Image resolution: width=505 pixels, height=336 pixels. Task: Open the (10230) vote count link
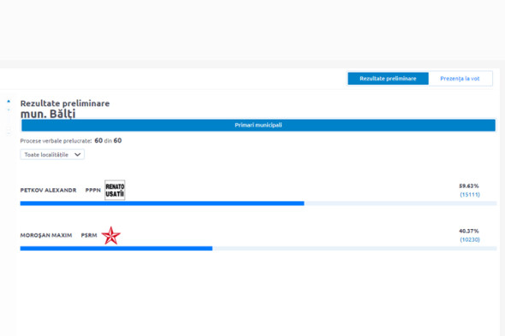coord(470,239)
